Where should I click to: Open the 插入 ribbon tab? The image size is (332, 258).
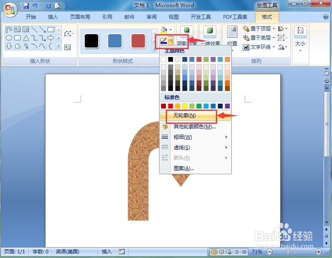[53, 17]
